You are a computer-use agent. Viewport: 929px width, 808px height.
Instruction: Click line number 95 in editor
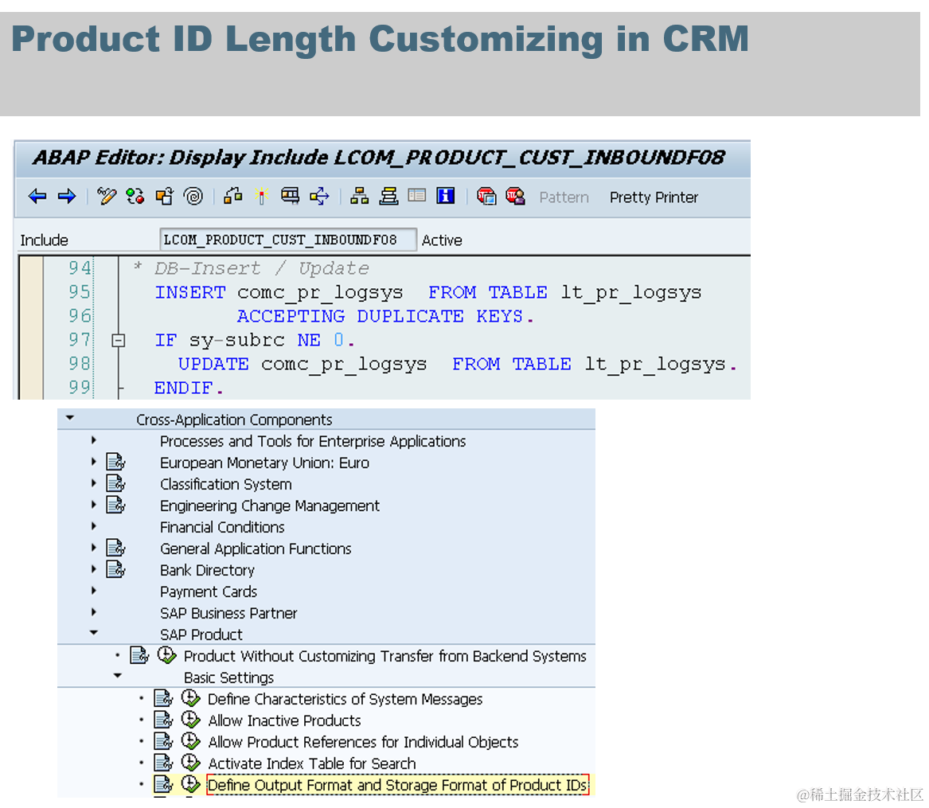coord(80,292)
